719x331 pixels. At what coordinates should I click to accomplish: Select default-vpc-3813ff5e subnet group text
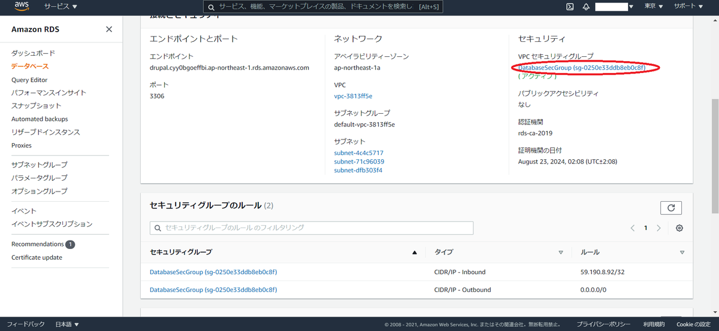pyautogui.click(x=364, y=124)
